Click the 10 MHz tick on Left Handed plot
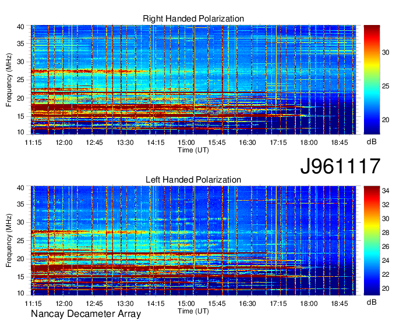Image resolution: width=396 pixels, height=321 pixels. pyautogui.click(x=20, y=293)
